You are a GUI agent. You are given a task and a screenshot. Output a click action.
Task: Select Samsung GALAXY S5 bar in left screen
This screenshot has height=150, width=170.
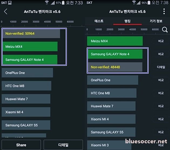[x=26, y=125]
